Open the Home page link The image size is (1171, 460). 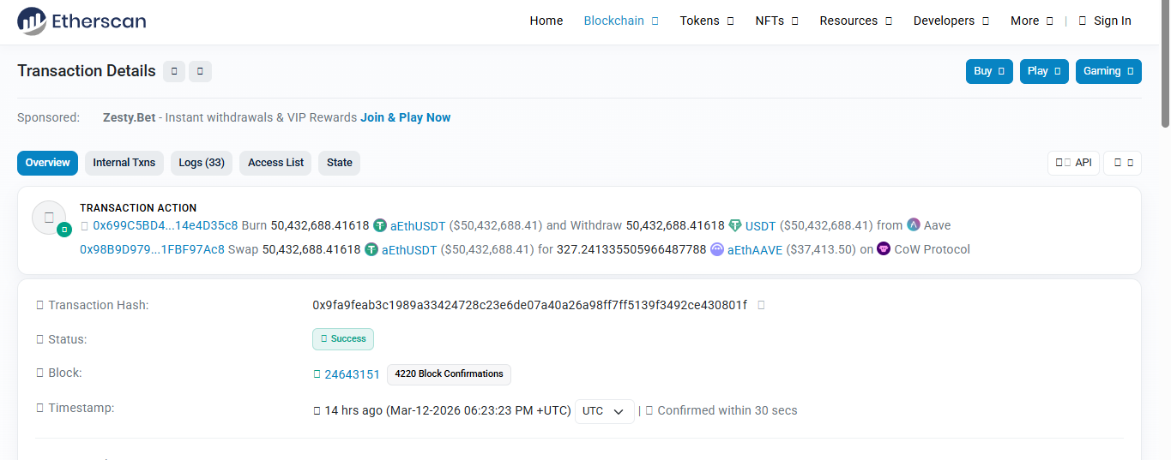click(x=546, y=21)
